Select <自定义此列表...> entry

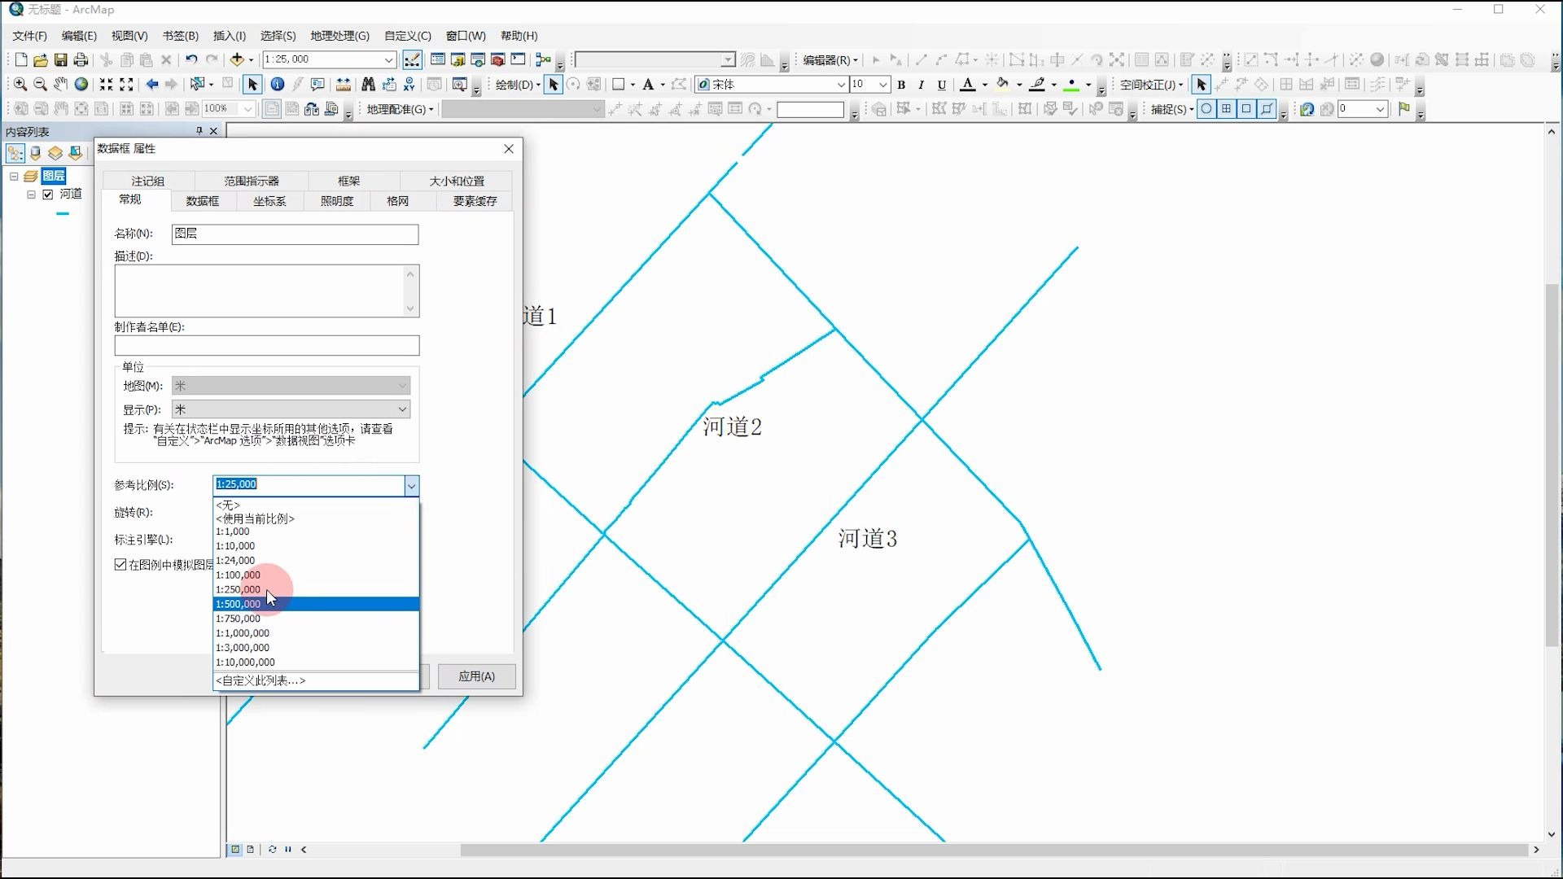[260, 680]
